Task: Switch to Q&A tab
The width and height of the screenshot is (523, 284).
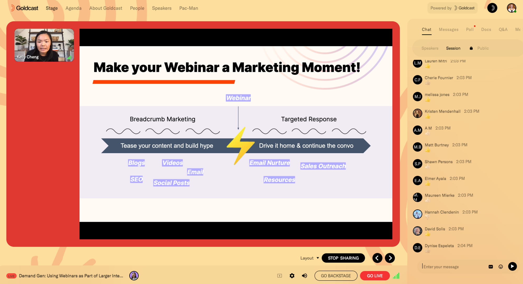Action: [503, 30]
